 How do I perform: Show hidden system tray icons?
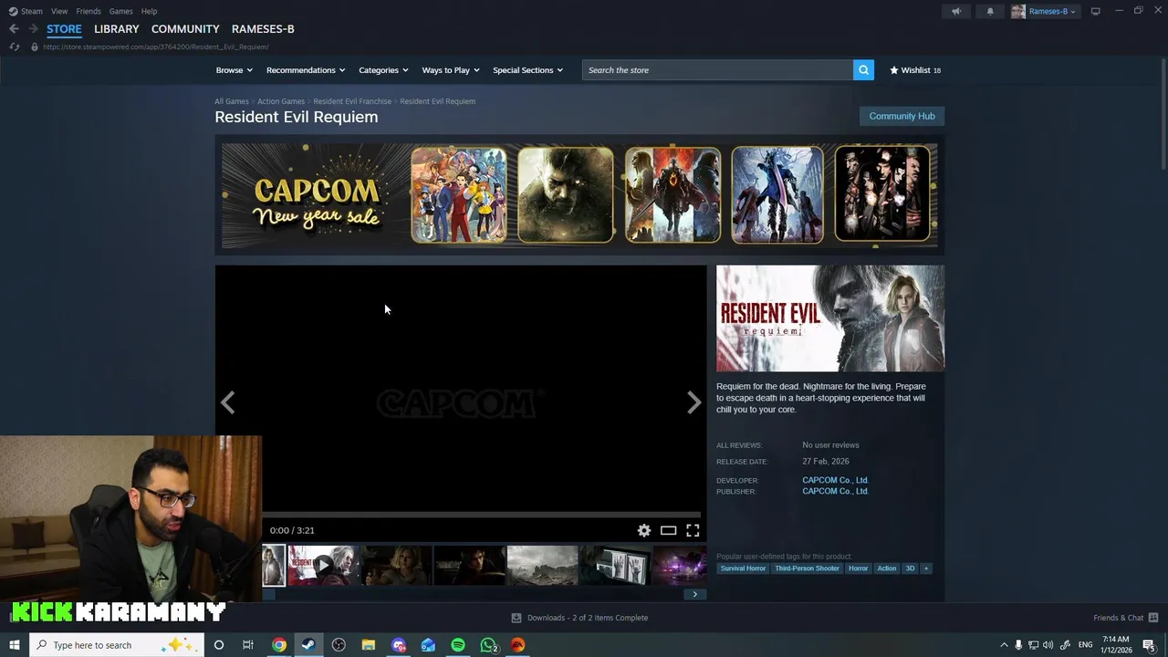tap(1004, 645)
